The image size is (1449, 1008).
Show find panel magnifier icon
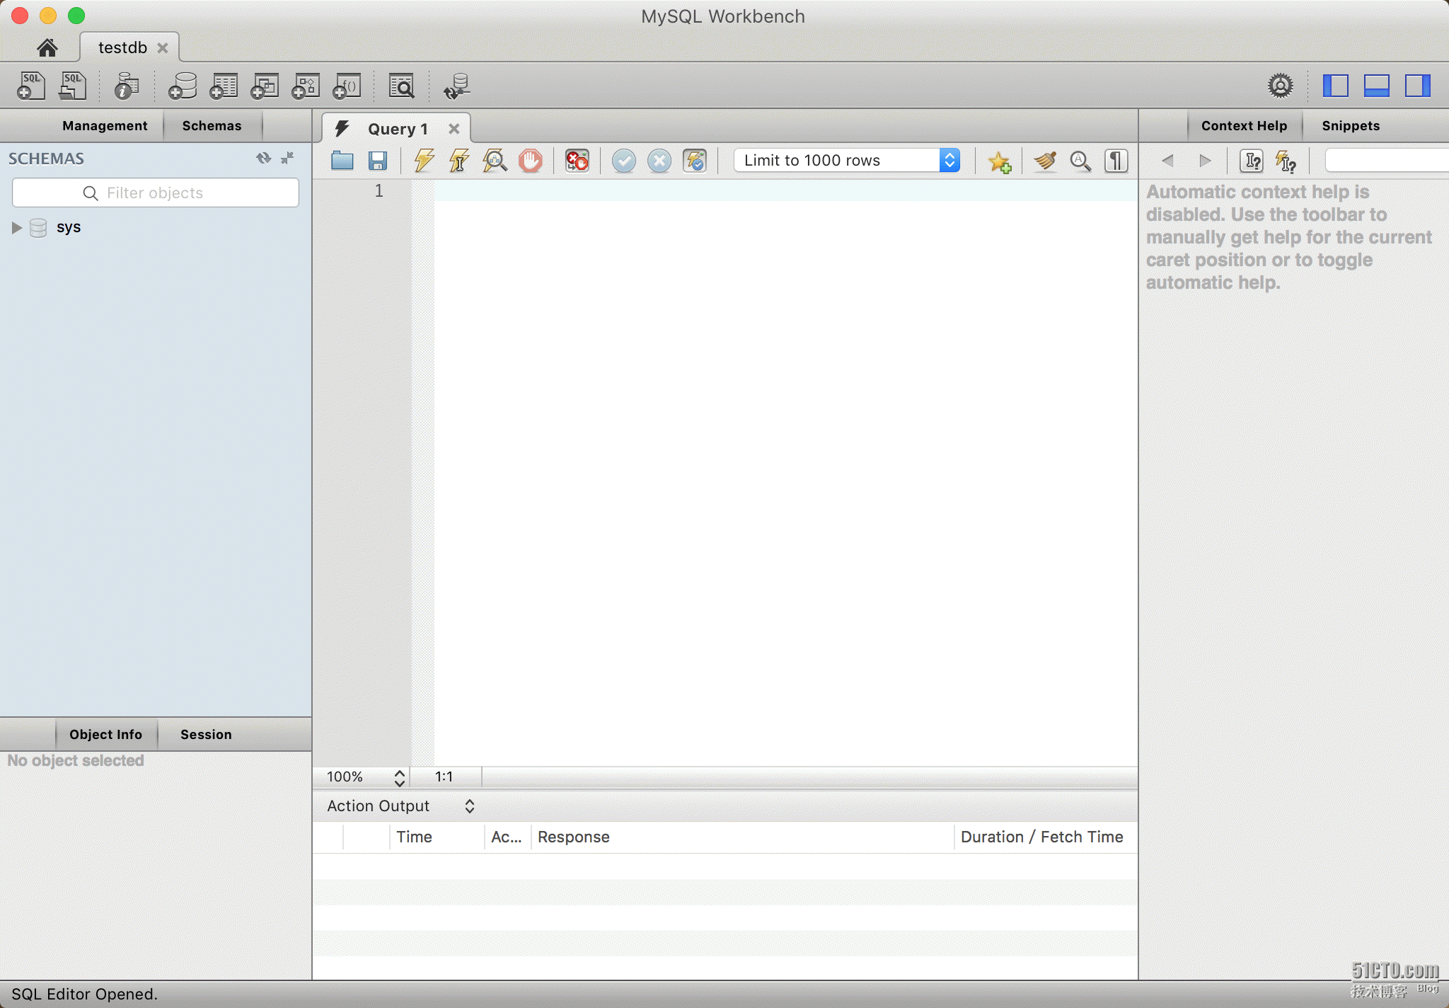pos(1080,161)
